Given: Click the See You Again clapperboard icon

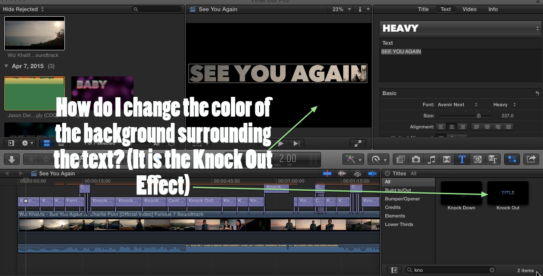Looking at the screenshot, I should coord(34,174).
